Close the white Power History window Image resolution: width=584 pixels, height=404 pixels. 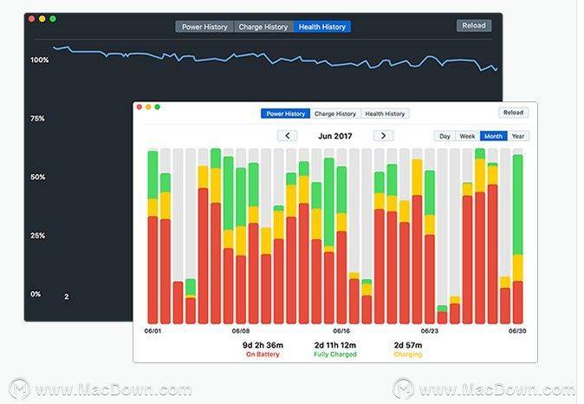pyautogui.click(x=140, y=107)
